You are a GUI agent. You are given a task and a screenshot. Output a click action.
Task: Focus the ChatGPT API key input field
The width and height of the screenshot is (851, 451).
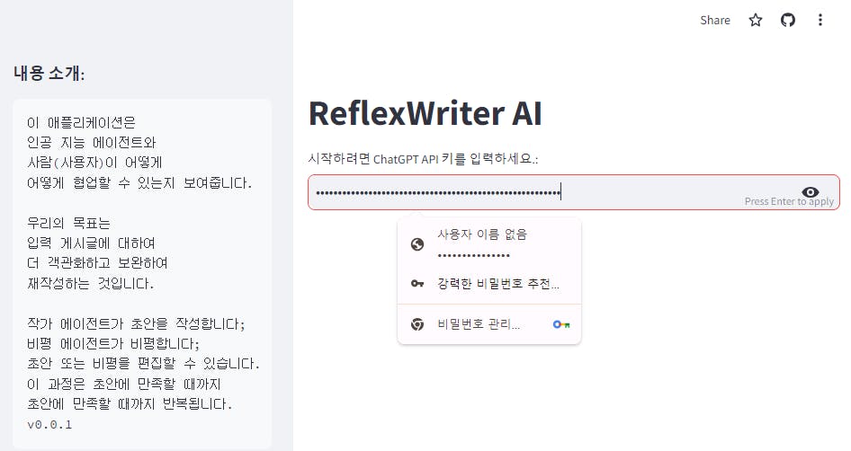522,192
